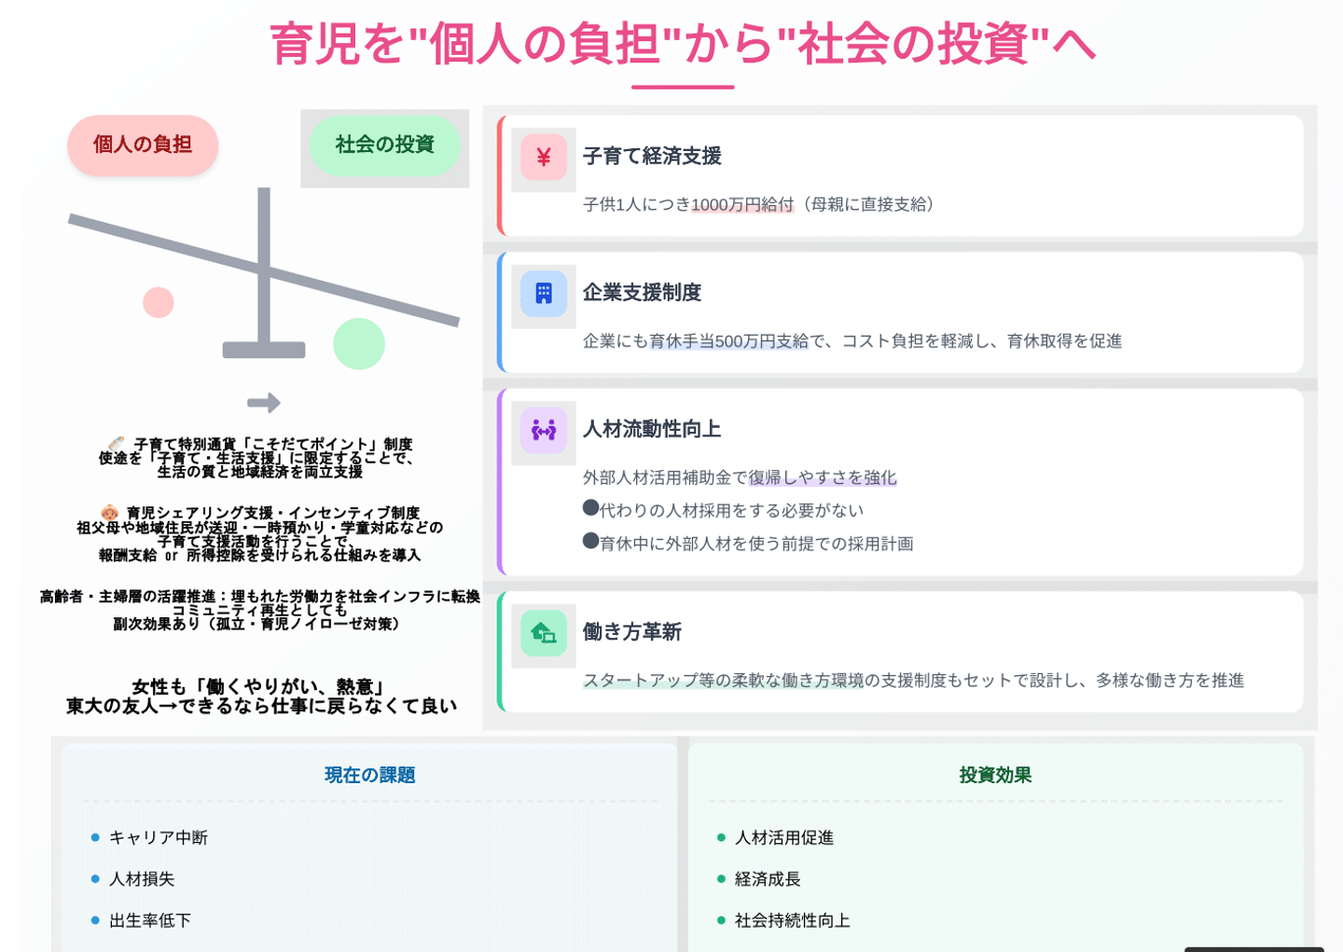The image size is (1343, 952).
Task: Click the emoji before 子育て特別通貨 text
Action: coord(117,444)
